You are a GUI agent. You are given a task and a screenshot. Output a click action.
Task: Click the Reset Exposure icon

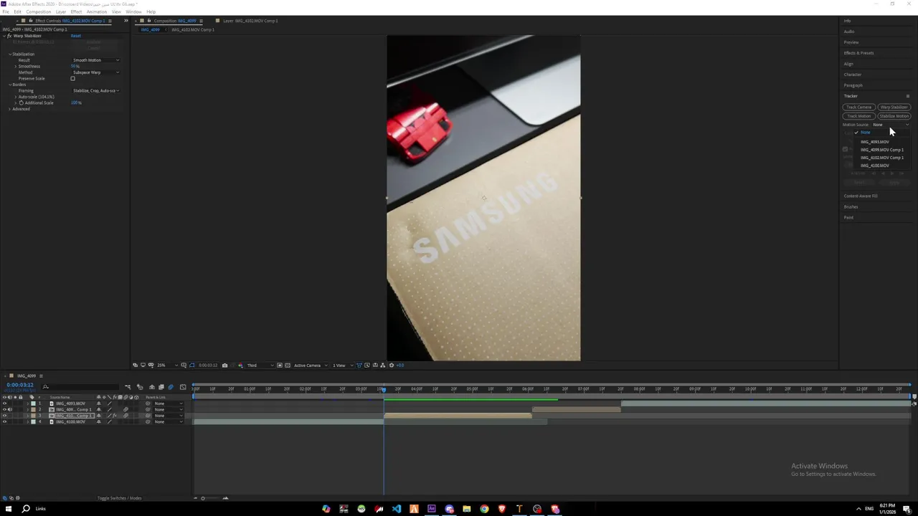pyautogui.click(x=392, y=365)
